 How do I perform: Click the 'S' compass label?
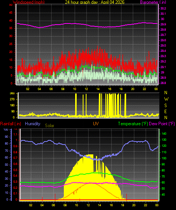[x=165, y=106]
